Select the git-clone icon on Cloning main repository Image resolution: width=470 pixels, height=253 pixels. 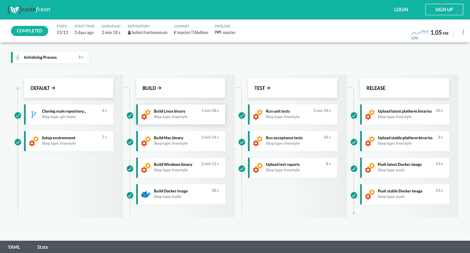[x=33, y=114]
